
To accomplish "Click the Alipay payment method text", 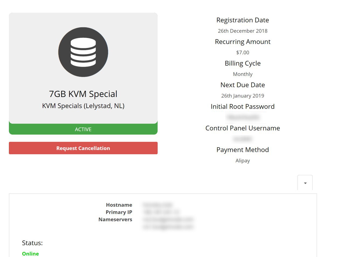I will pos(243,161).
